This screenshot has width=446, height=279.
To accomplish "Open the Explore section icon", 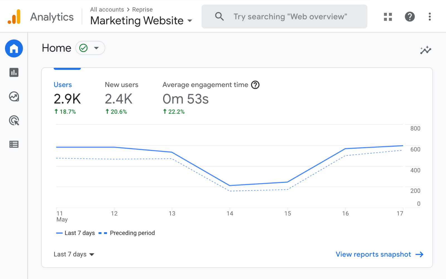I will (x=14, y=97).
